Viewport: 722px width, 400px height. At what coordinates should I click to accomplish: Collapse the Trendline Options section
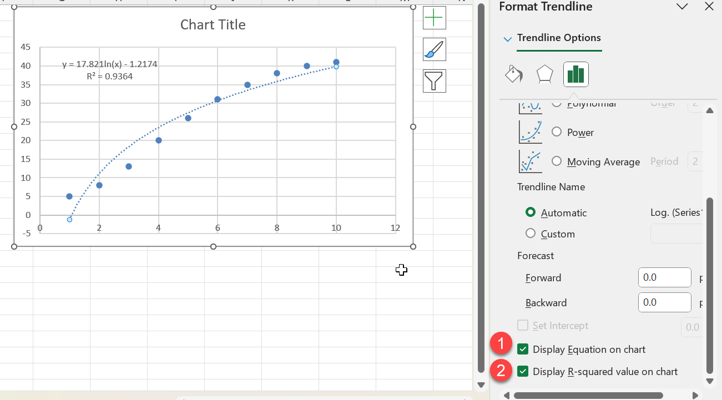[x=507, y=39]
